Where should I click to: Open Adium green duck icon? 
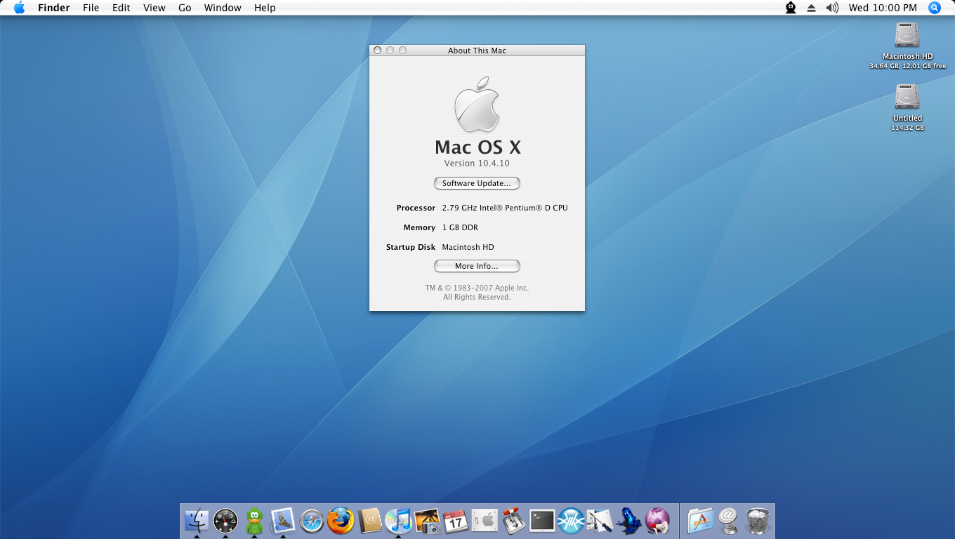254,521
